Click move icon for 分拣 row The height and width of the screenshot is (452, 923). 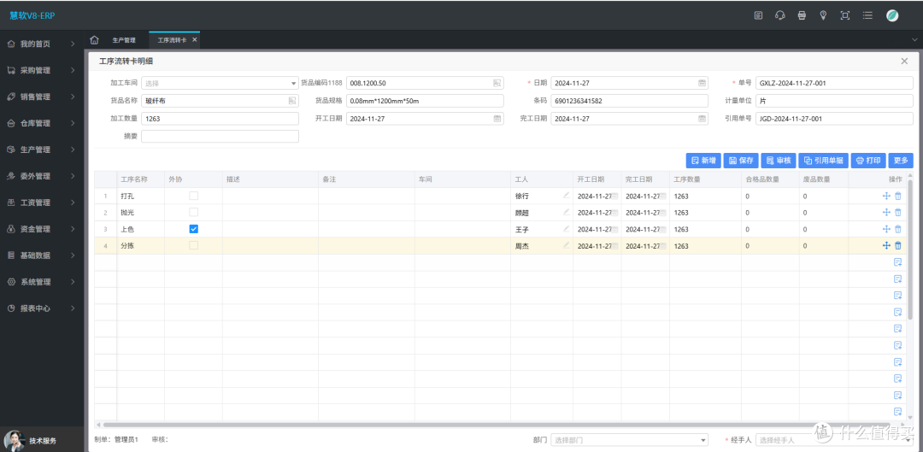point(886,245)
